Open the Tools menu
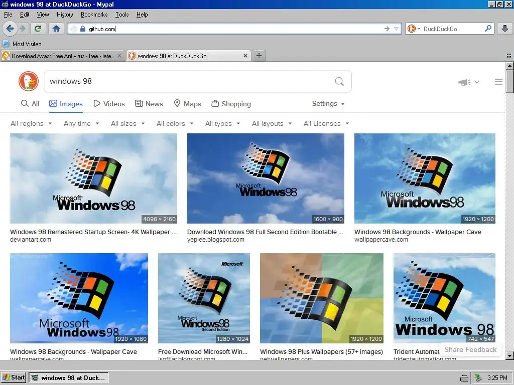 point(122,15)
